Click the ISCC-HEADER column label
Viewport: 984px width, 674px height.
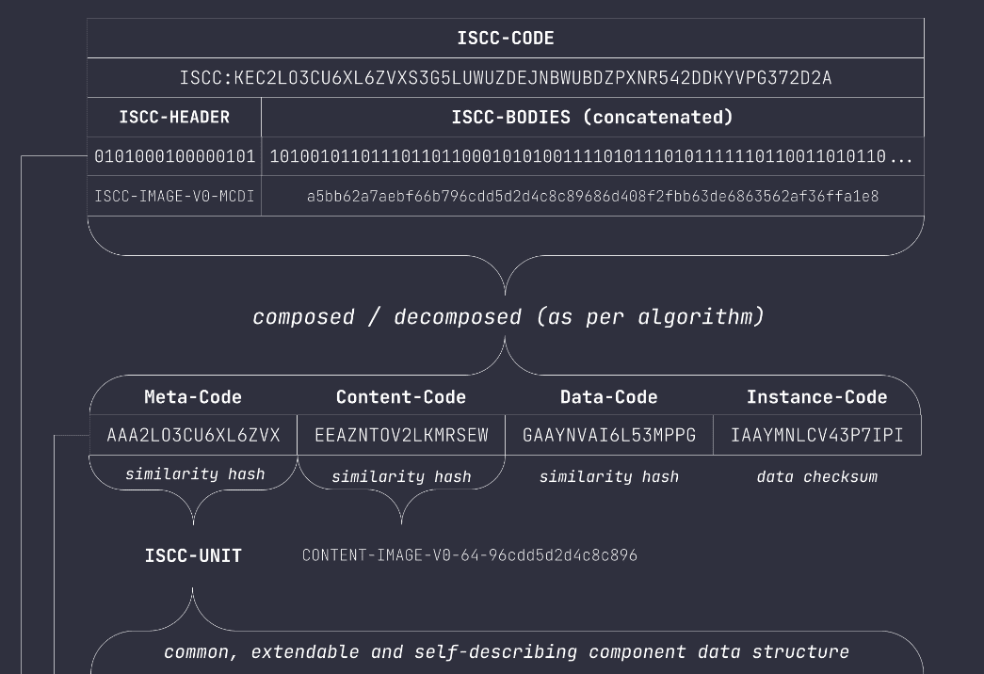pos(174,118)
